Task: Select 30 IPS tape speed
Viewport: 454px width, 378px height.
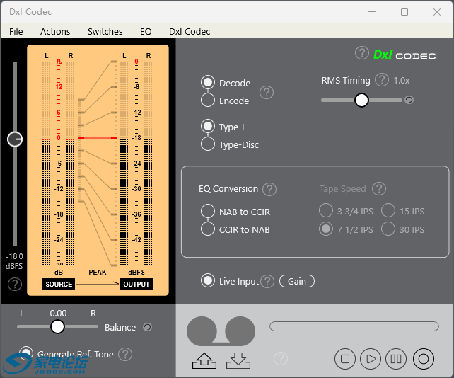Action: pos(388,229)
